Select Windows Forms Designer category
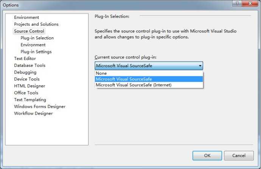261x169 pixels. (40, 107)
